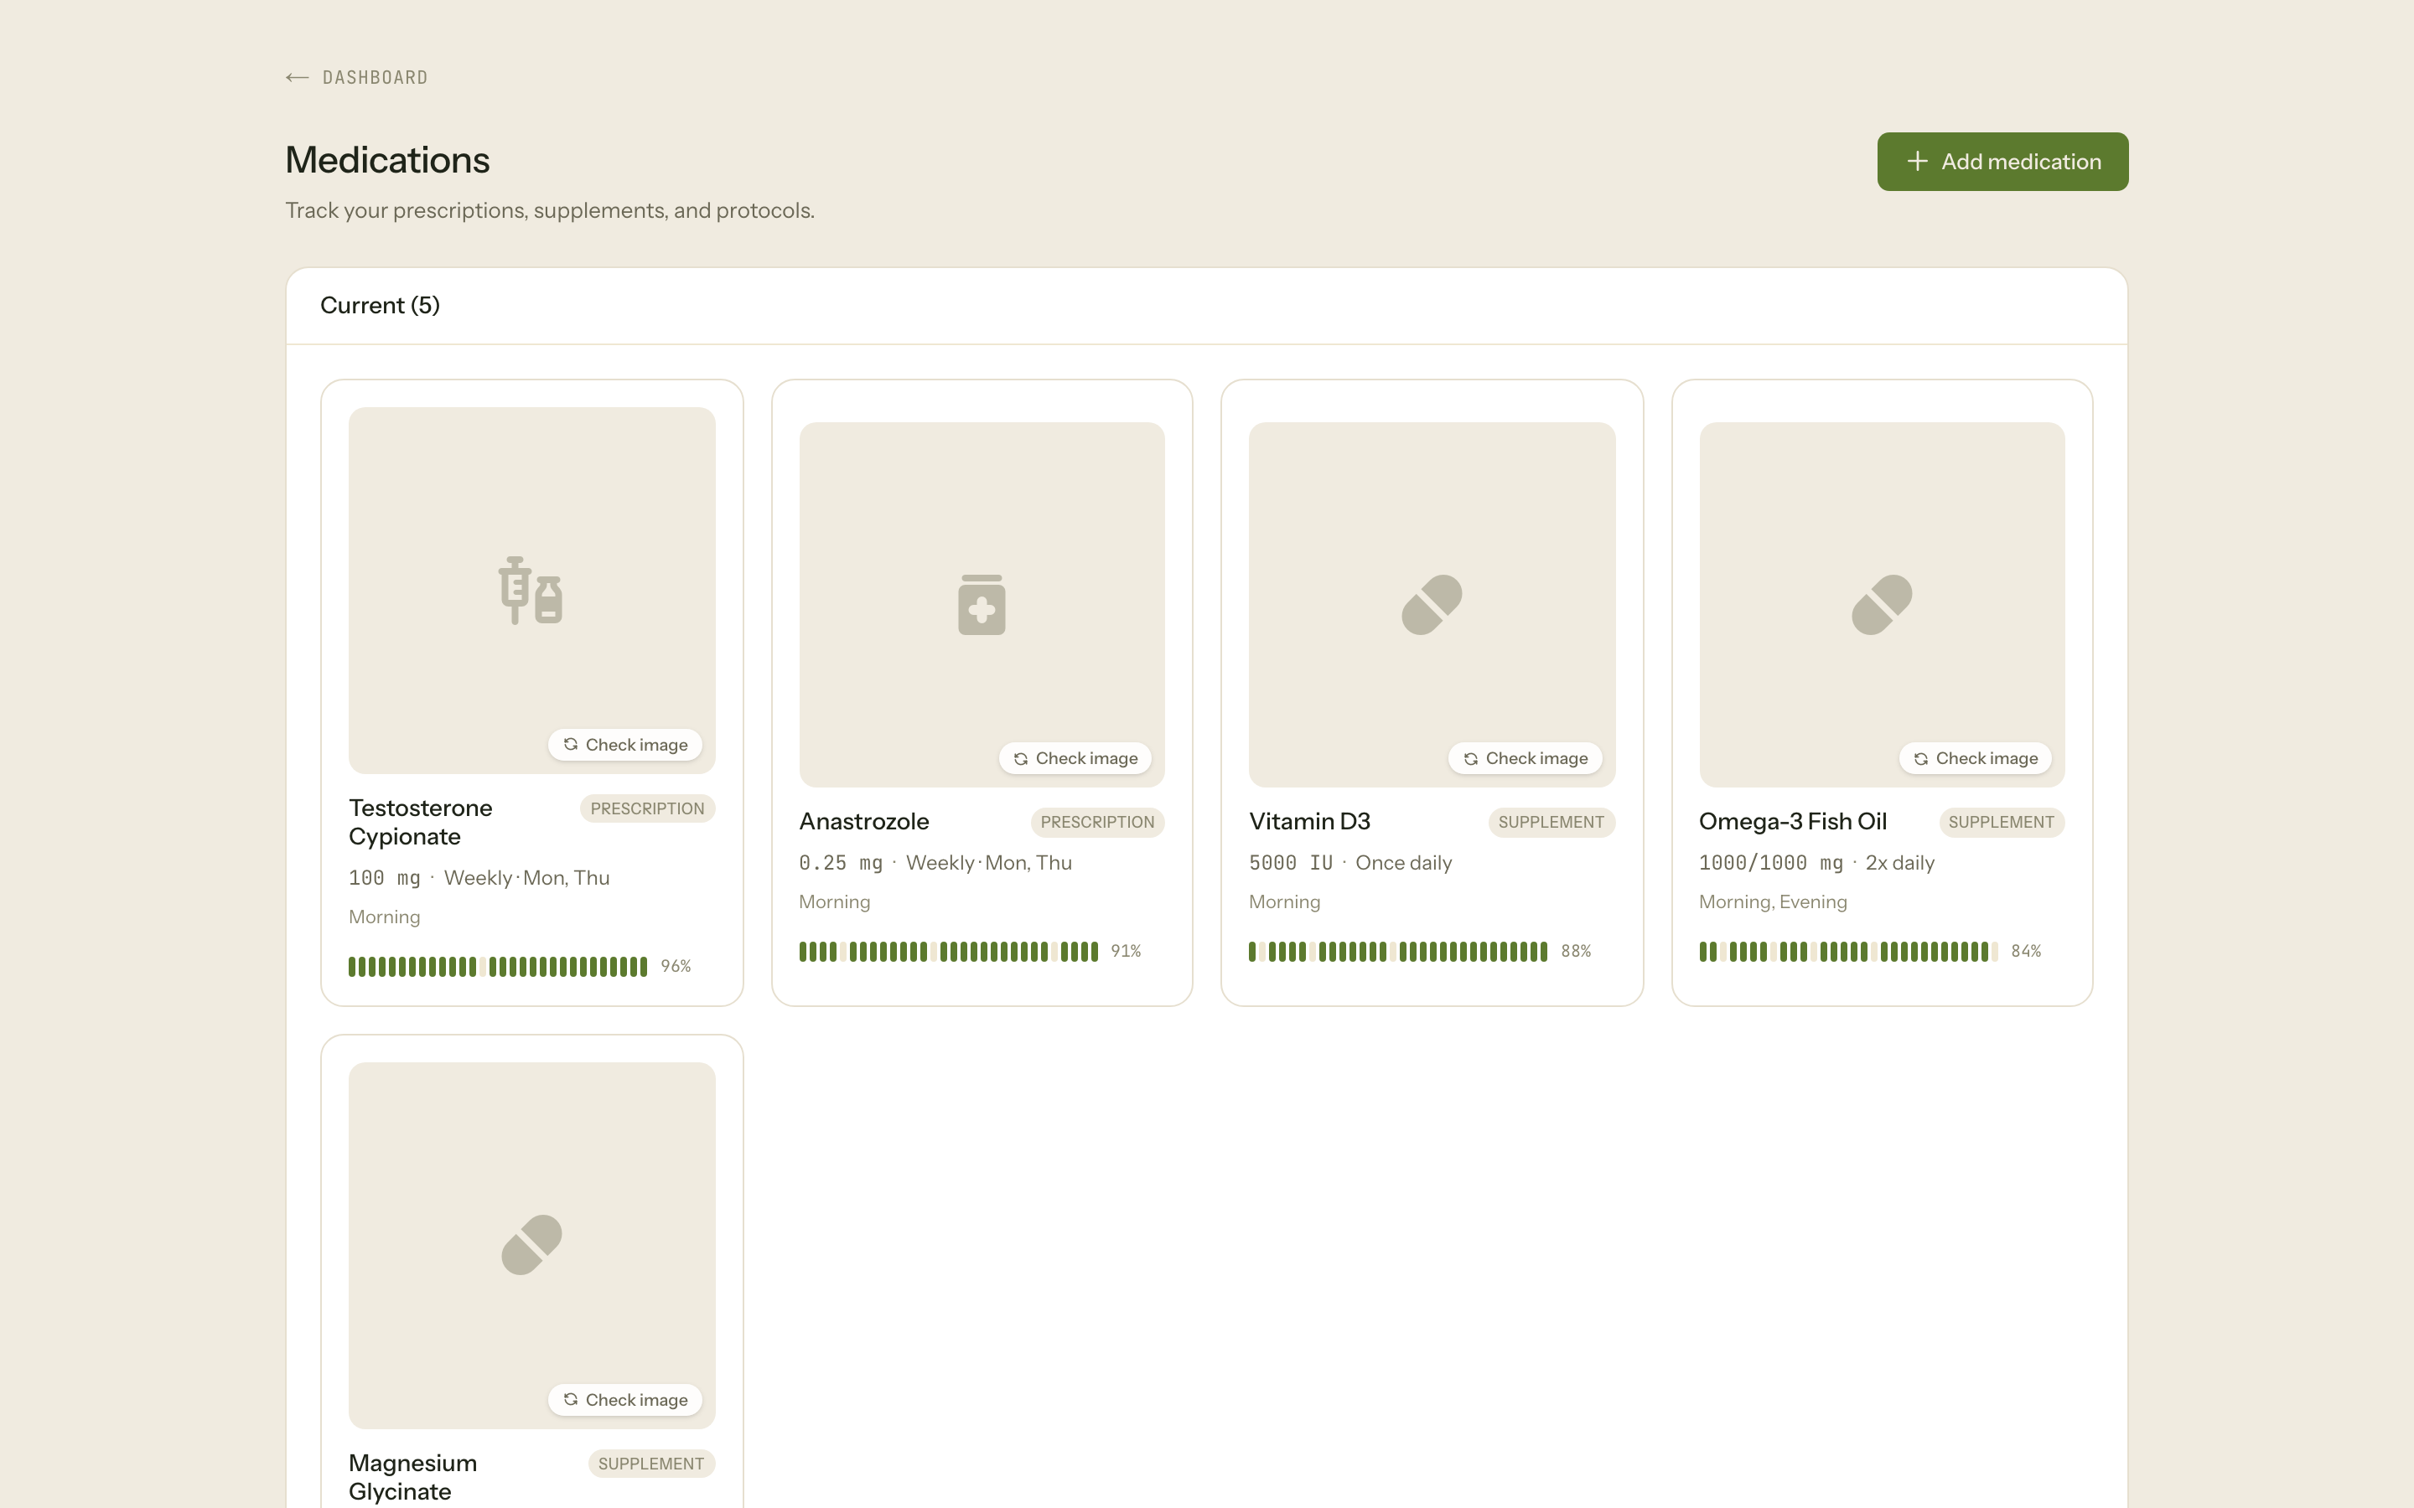Click the 100 mg dose text
This screenshot has height=1508, width=2414.
tap(384, 878)
